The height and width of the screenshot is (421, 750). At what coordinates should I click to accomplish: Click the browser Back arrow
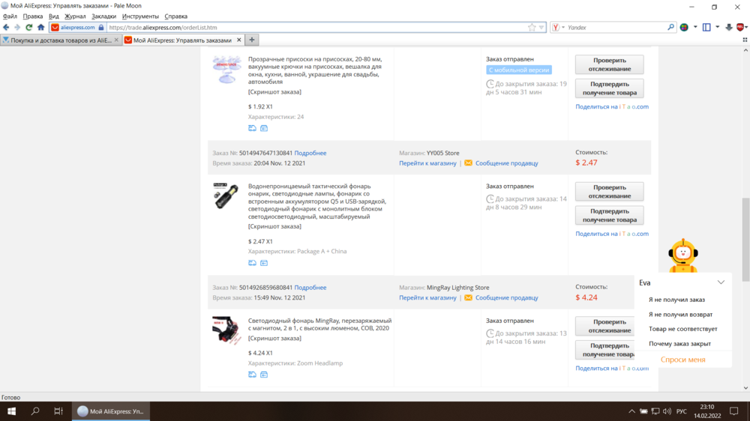pos(7,27)
